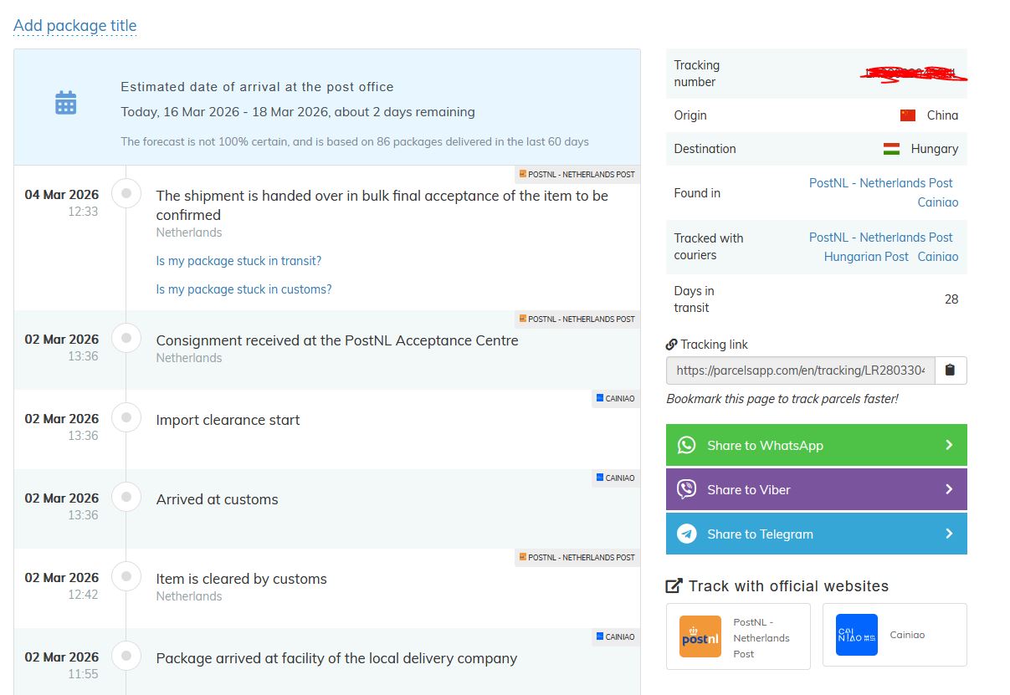Click the calendar icon in arrival estimate
The image size is (1010, 695).
(x=65, y=103)
